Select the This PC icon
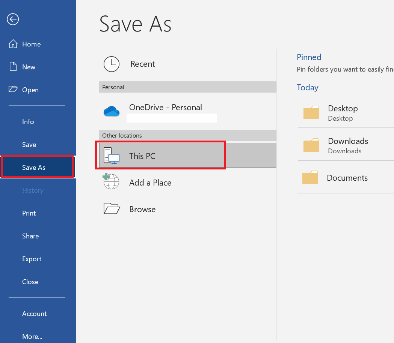The height and width of the screenshot is (343, 394). pyautogui.click(x=111, y=155)
